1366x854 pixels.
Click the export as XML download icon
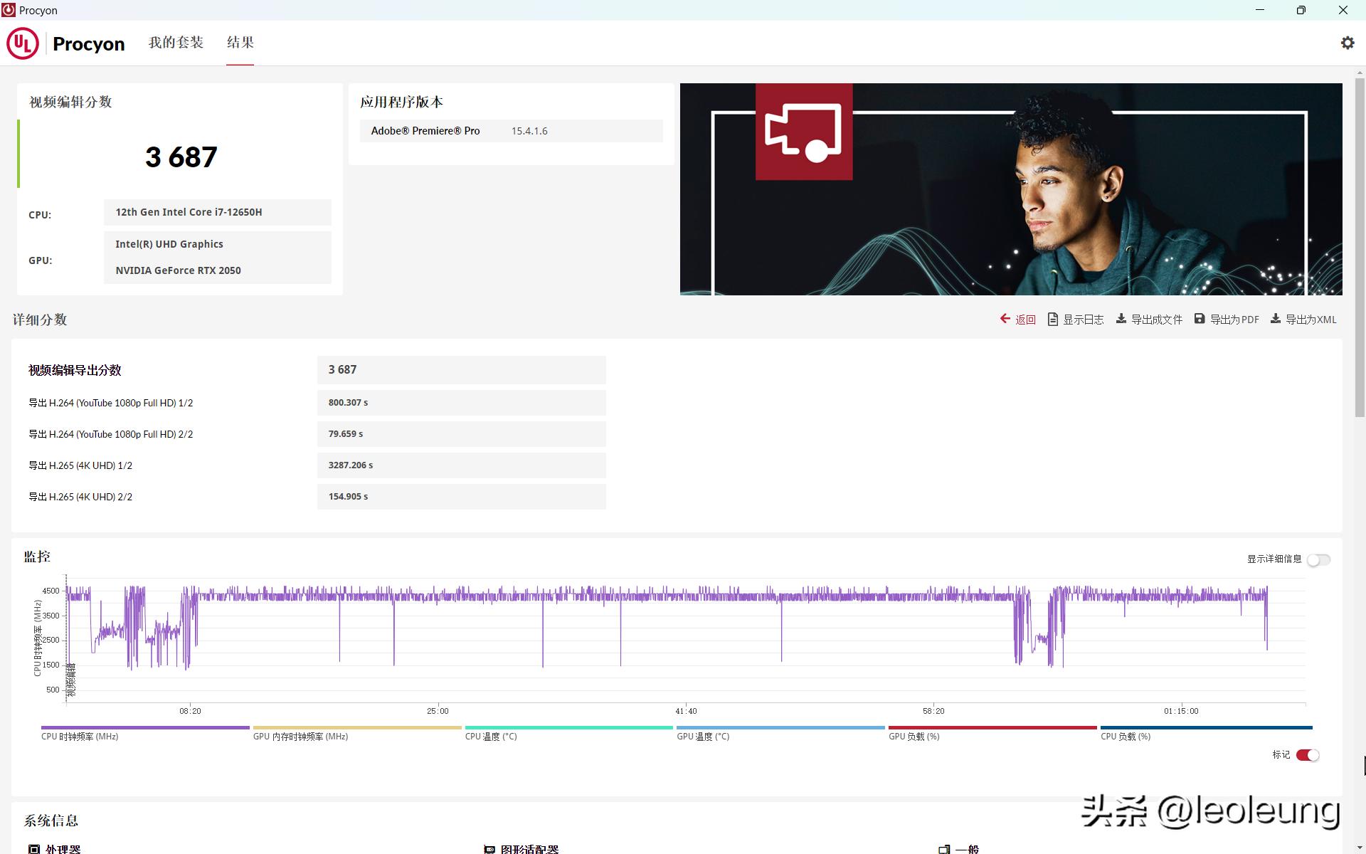(x=1276, y=319)
